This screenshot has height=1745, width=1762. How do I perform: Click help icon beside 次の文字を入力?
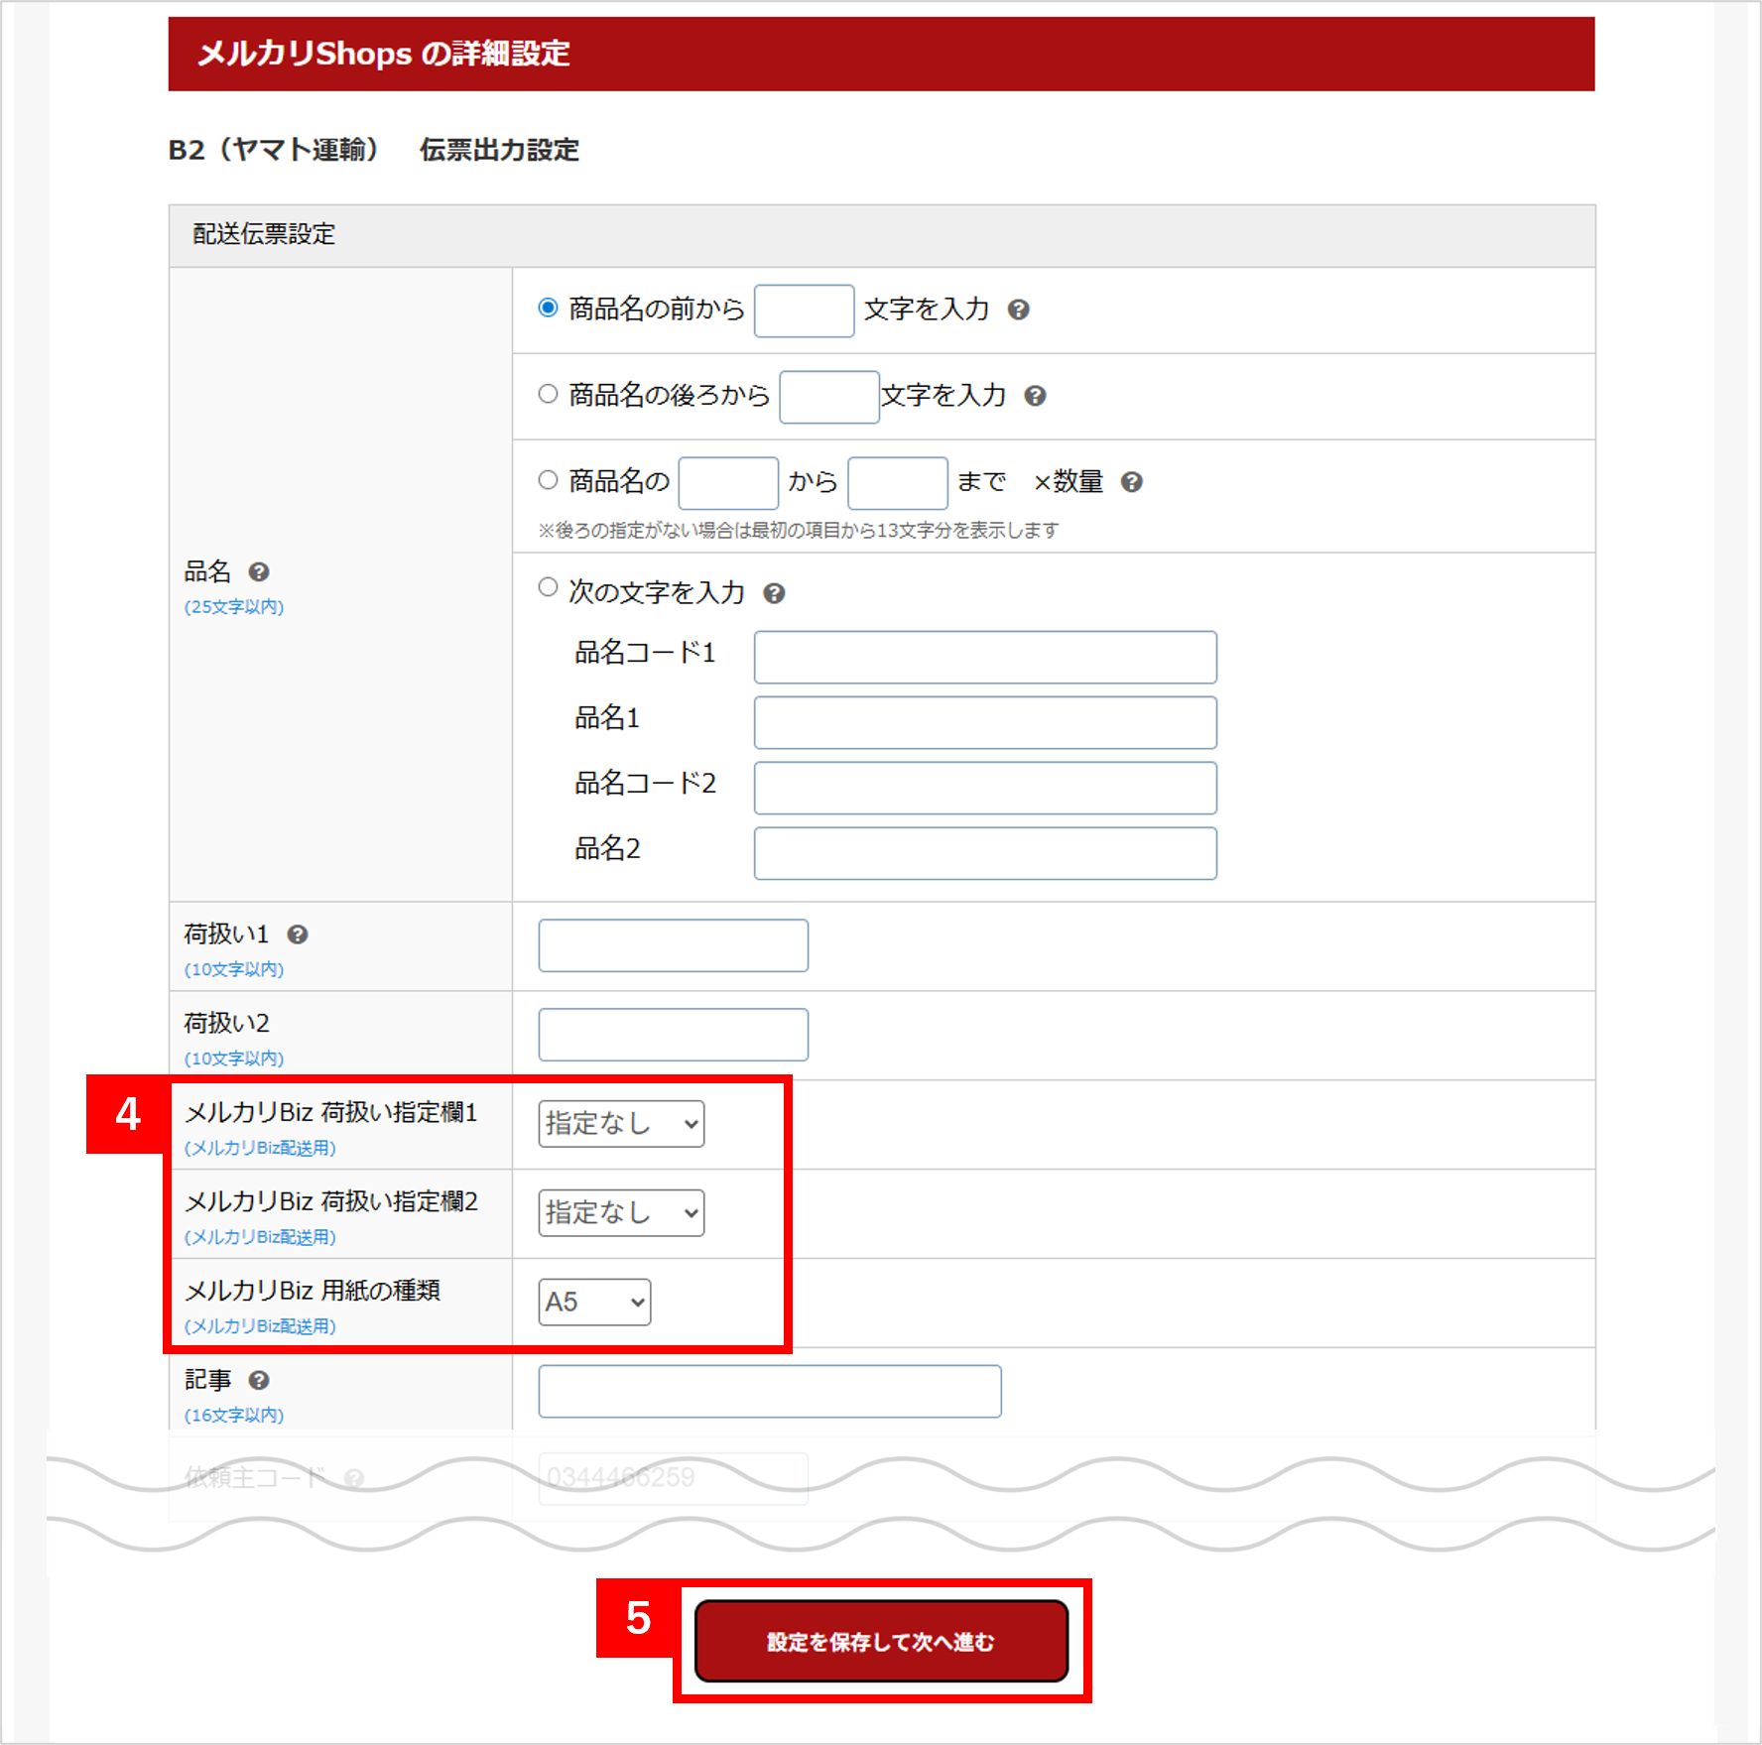(774, 594)
